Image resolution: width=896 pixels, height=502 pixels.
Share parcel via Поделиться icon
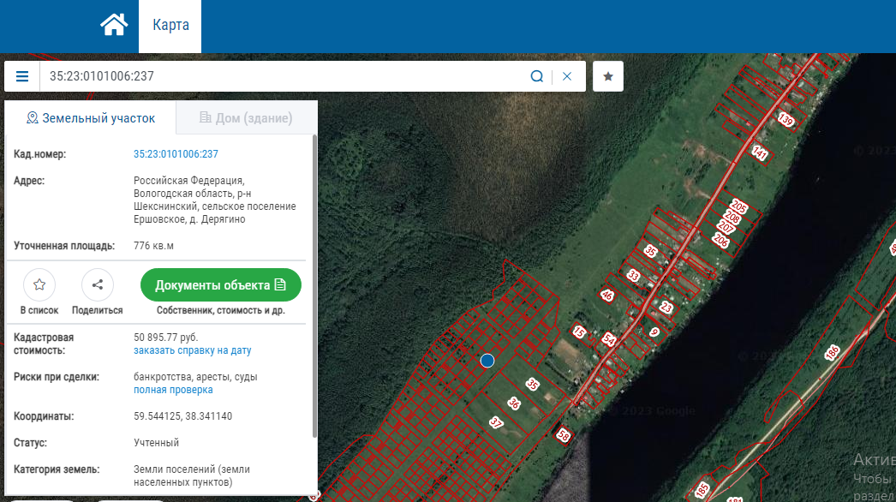pyautogui.click(x=97, y=284)
